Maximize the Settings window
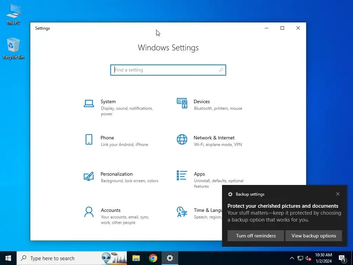 (282, 28)
